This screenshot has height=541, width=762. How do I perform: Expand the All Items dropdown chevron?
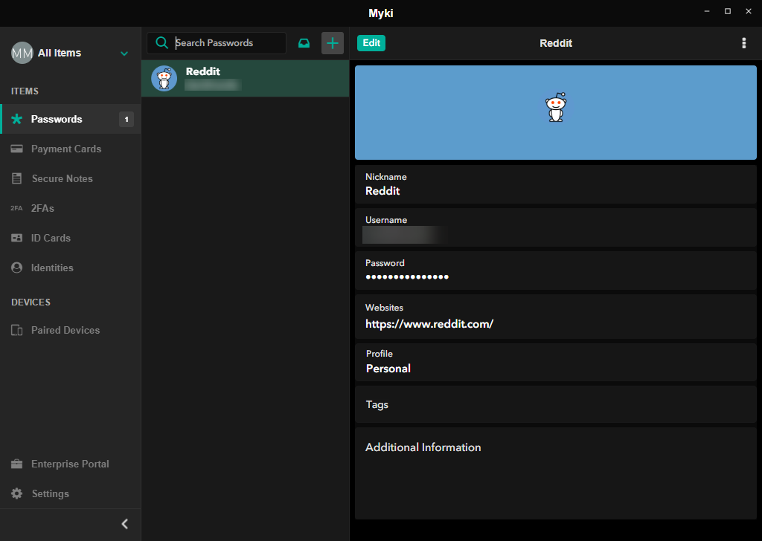[x=124, y=54]
